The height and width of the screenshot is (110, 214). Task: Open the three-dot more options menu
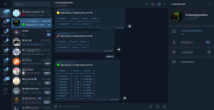[x=164, y=4]
